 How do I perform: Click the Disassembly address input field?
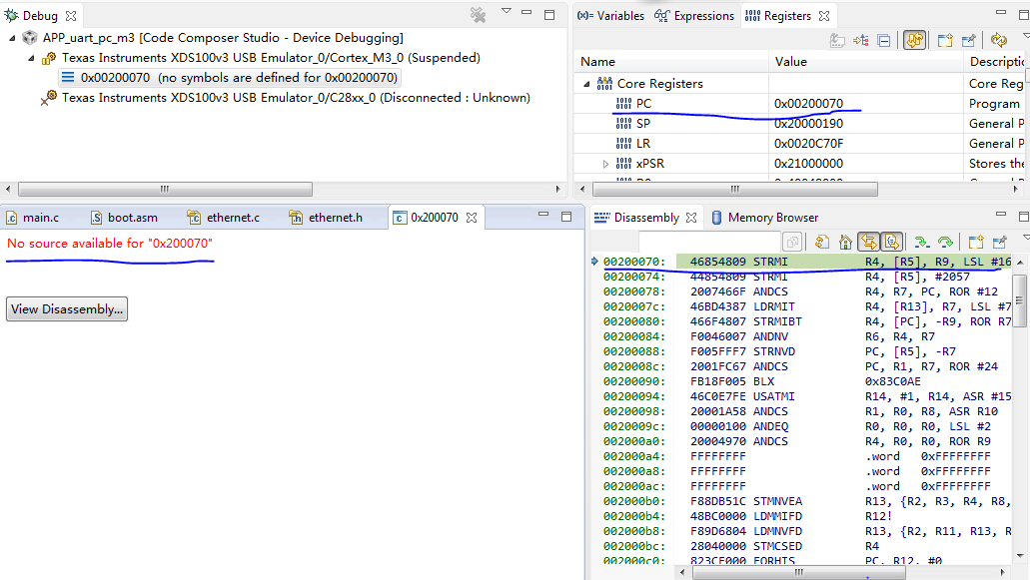710,243
